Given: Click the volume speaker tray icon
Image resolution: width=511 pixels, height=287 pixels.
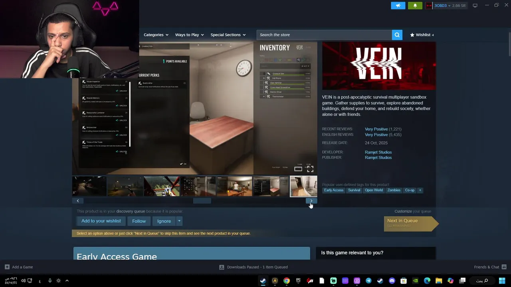Looking at the screenshot, I should (x=23, y=281).
